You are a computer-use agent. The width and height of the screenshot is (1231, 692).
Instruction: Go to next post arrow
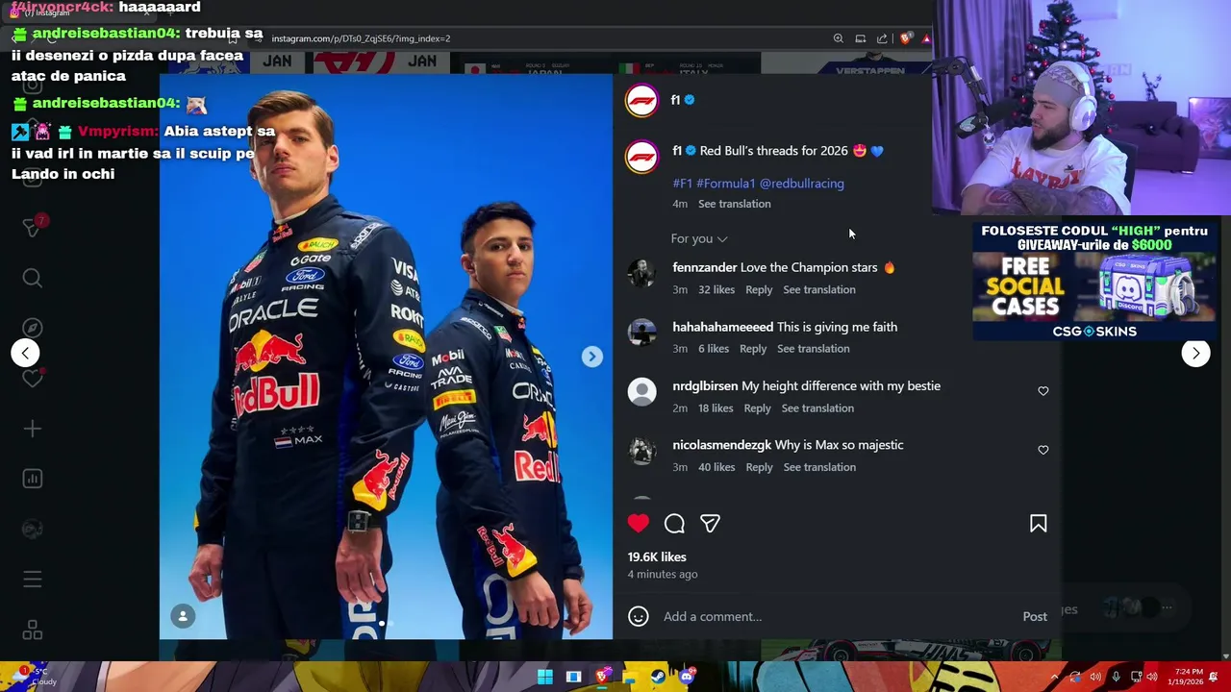[1195, 353]
